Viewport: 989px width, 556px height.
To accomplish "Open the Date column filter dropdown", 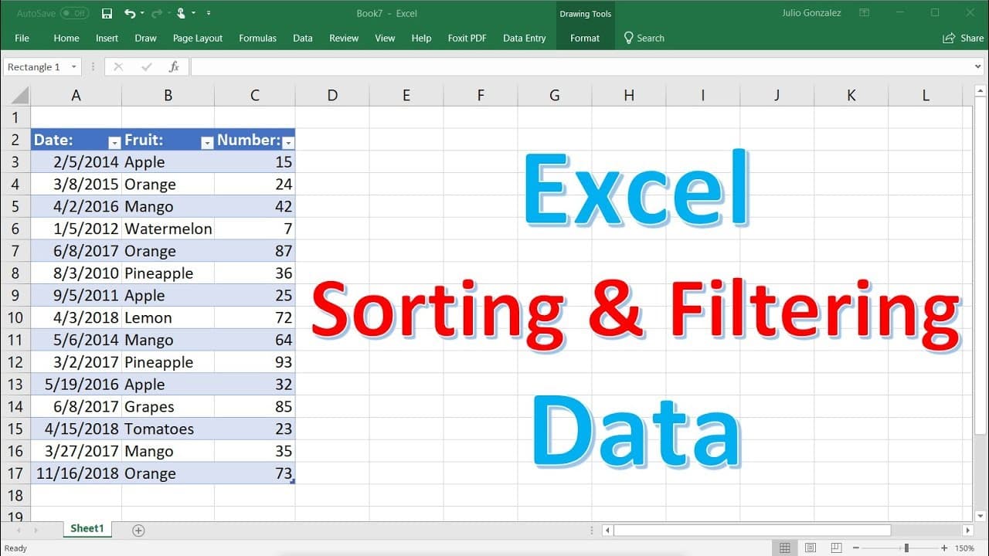I will coord(114,143).
